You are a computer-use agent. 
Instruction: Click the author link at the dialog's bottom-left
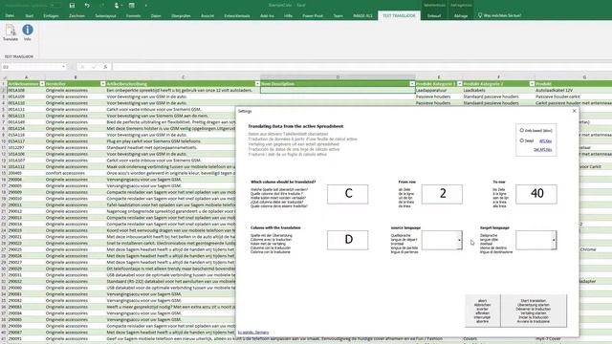[x=253, y=333]
